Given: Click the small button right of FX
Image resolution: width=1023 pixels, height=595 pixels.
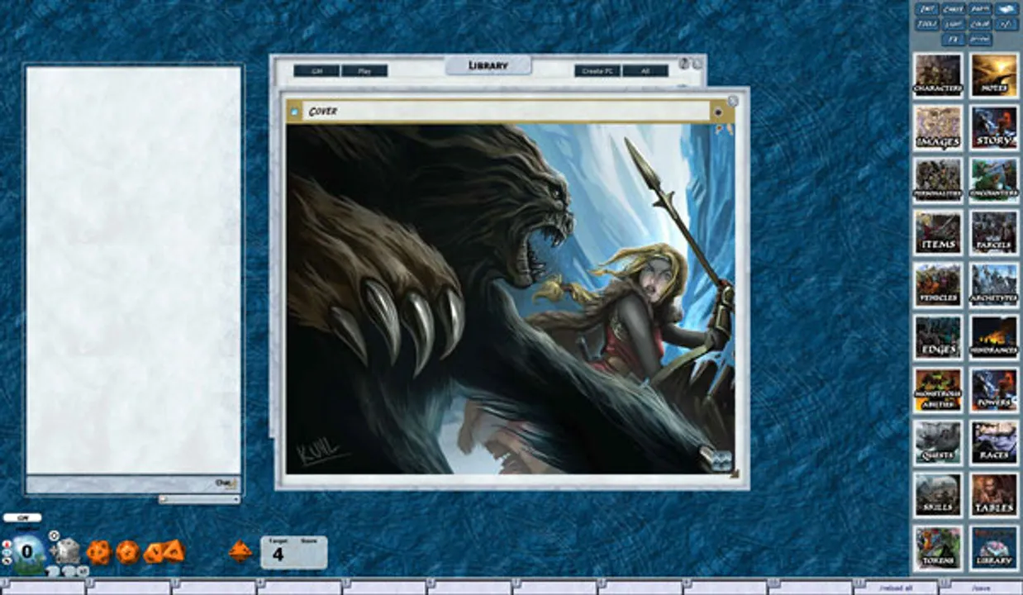Looking at the screenshot, I should tap(980, 39).
